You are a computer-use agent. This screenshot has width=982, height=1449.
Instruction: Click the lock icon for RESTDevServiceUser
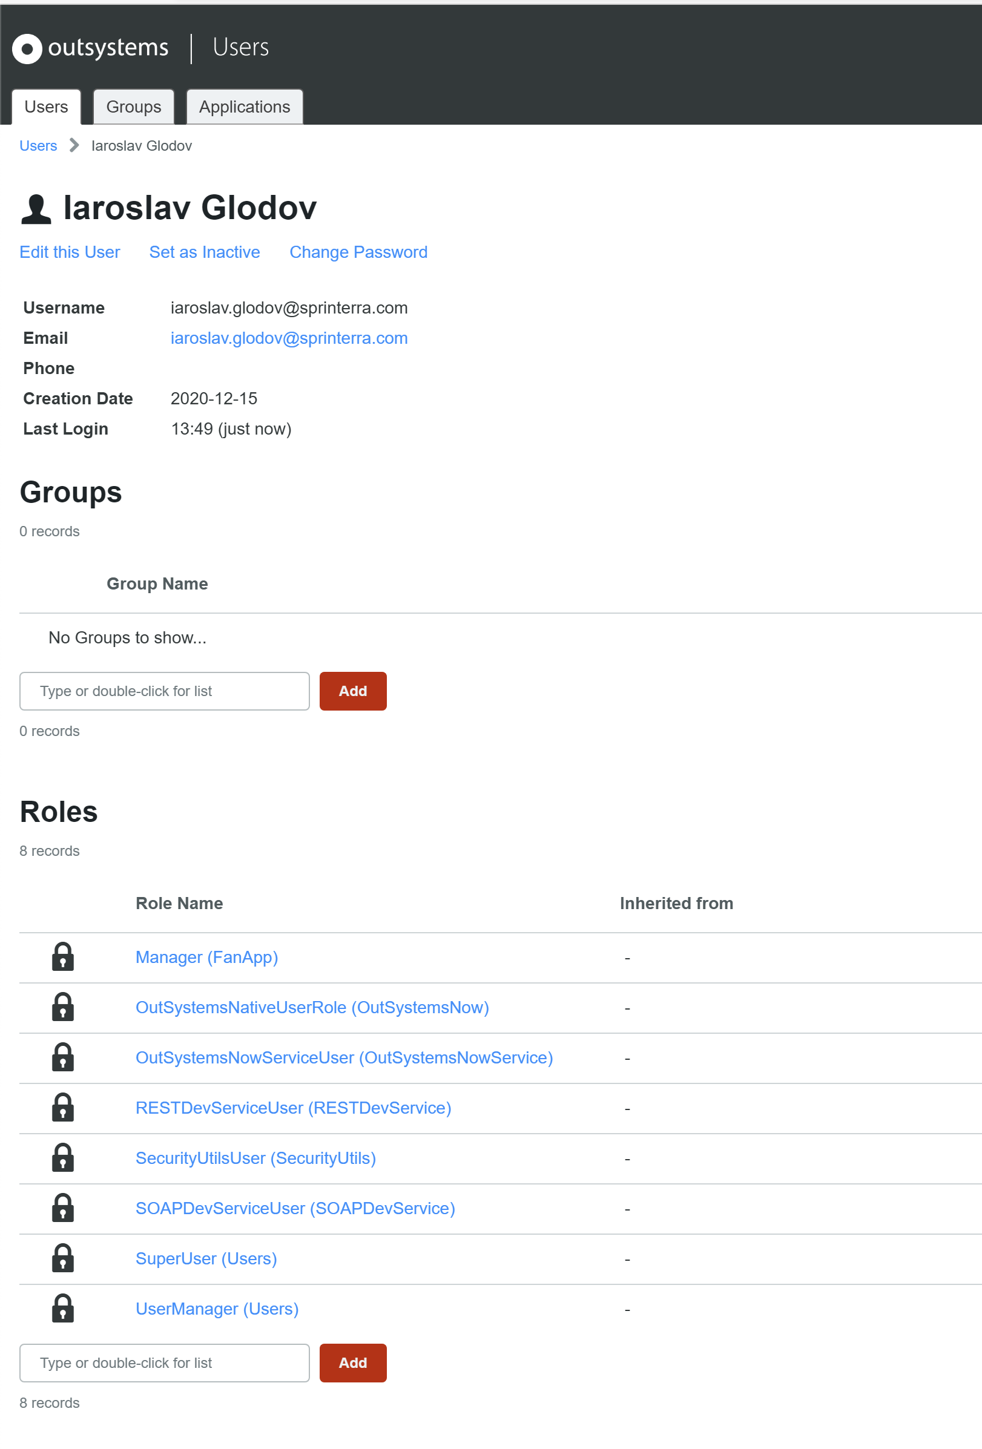[63, 1107]
